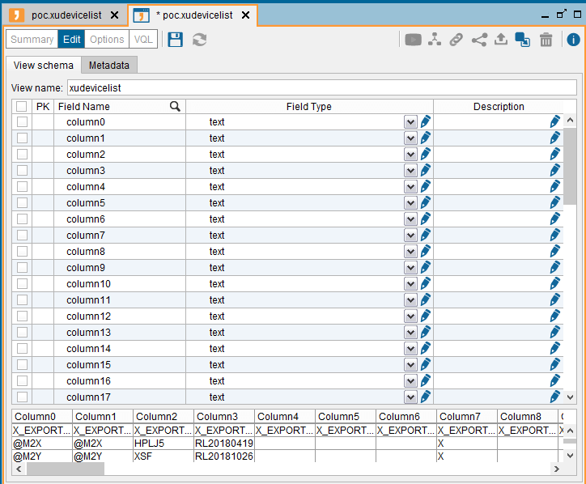Open the VQL tab
The height and width of the screenshot is (484, 586).
coord(143,39)
